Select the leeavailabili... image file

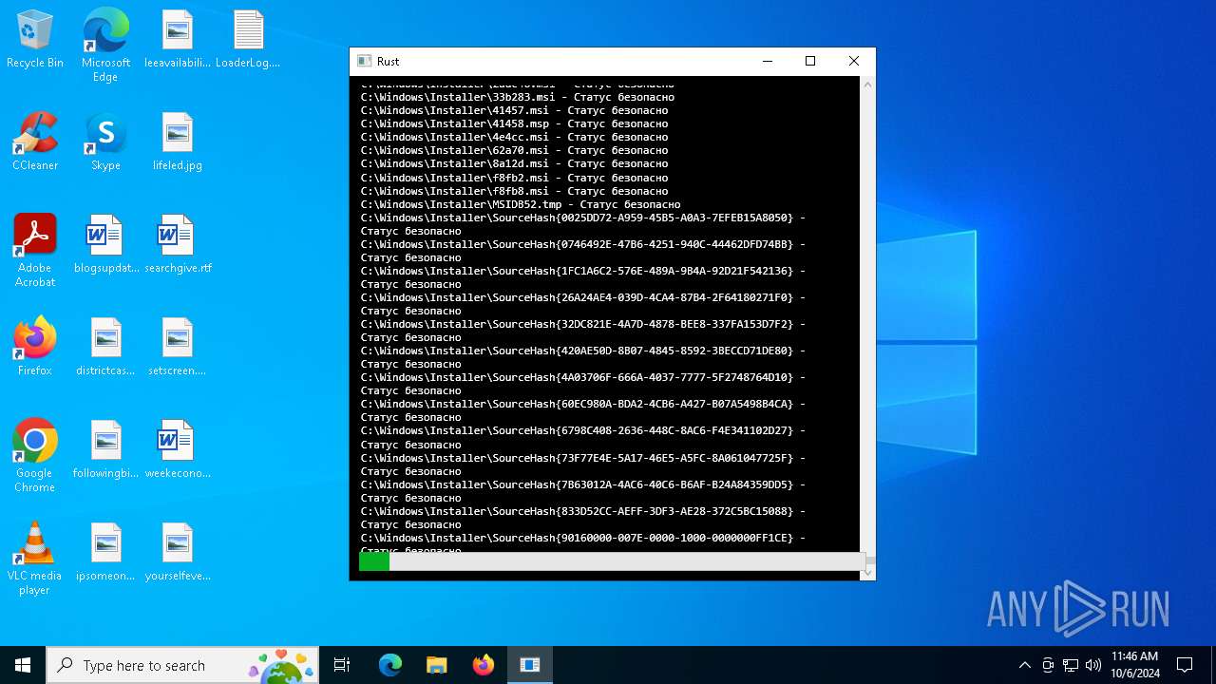pyautogui.click(x=178, y=40)
